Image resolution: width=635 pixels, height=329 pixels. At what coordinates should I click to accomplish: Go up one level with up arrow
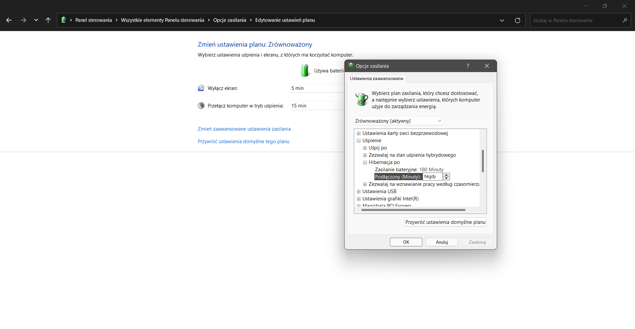tap(48, 20)
